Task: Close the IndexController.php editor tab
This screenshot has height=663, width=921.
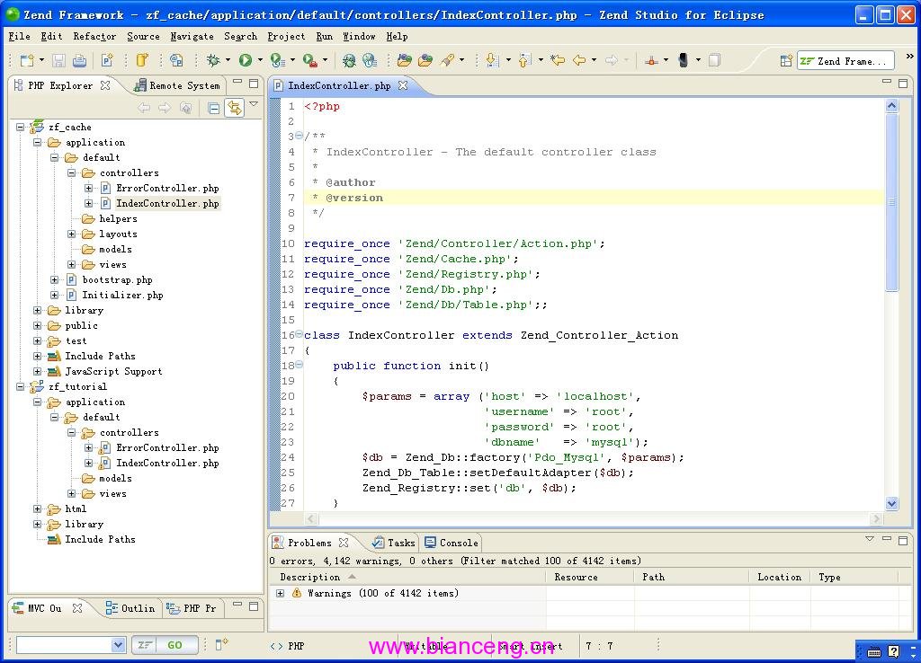Action: (403, 85)
